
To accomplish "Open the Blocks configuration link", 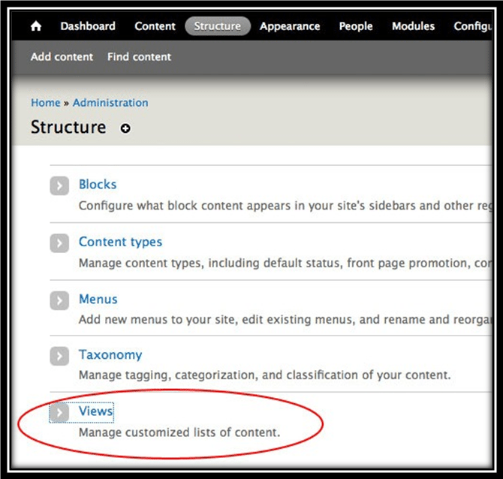I will [98, 185].
